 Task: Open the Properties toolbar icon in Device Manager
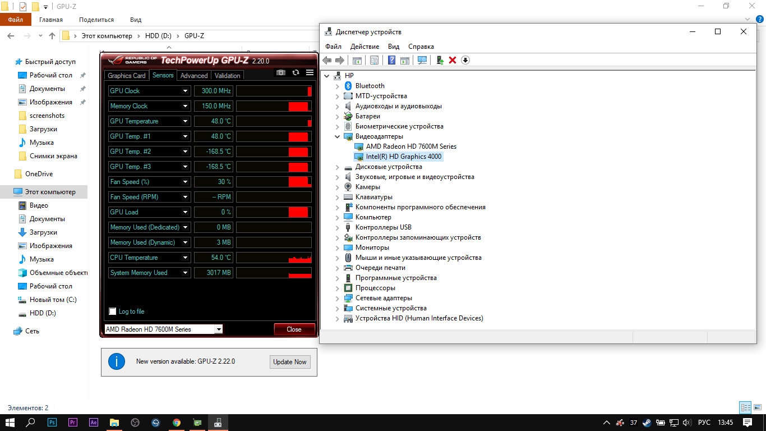[374, 60]
